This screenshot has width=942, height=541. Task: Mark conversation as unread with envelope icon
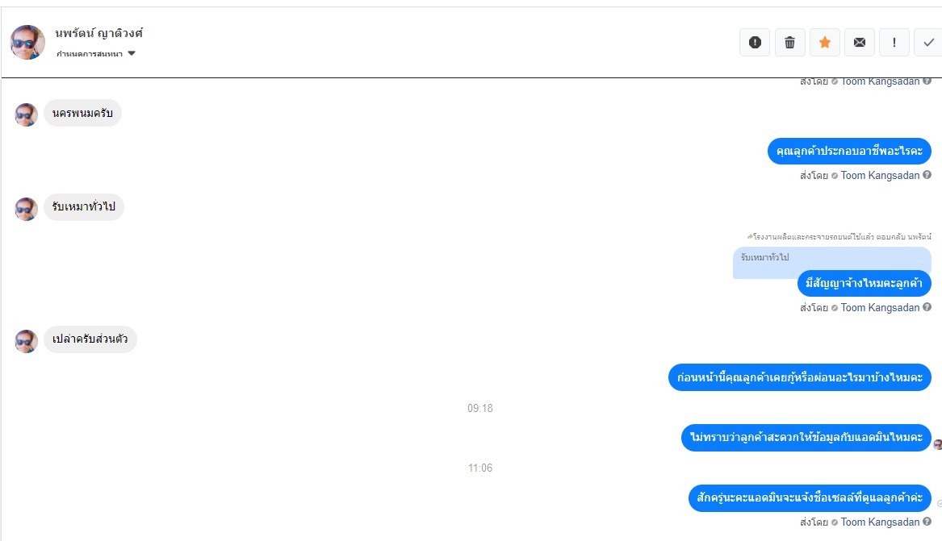[x=859, y=42]
